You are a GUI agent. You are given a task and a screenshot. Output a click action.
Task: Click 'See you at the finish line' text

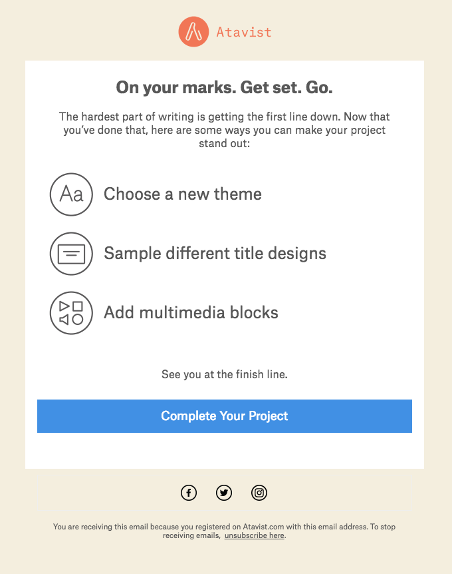[224, 374]
